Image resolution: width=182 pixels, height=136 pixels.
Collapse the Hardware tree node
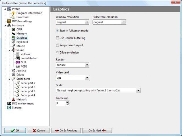[5, 26]
